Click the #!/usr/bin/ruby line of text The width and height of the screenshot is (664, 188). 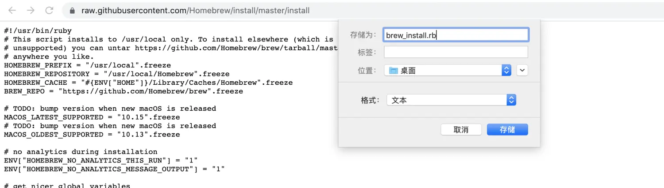pos(38,31)
